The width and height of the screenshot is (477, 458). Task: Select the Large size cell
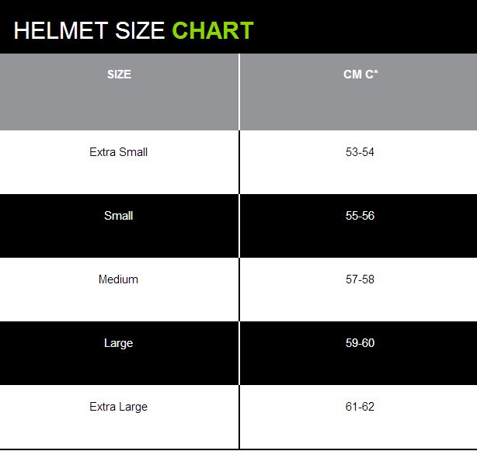(118, 343)
